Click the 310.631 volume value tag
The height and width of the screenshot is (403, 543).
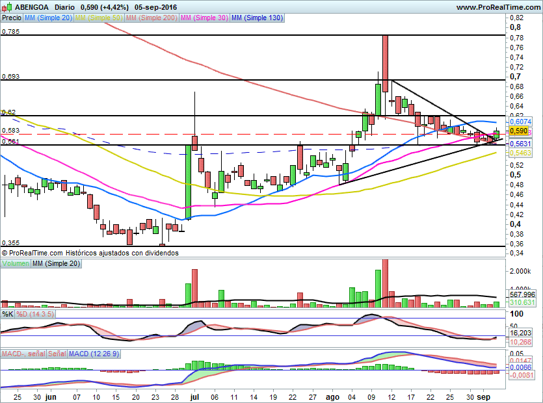(522, 303)
